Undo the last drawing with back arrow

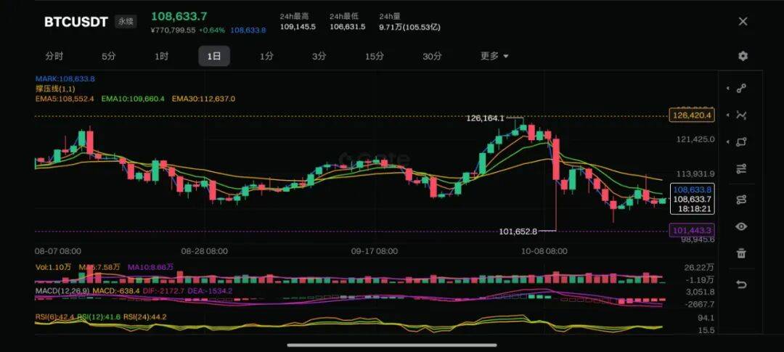coord(741,285)
